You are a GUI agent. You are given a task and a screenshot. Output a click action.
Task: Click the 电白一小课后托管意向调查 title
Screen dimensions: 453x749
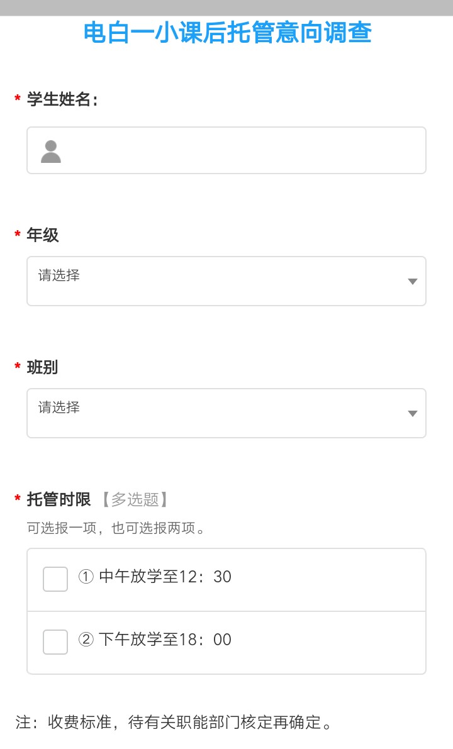[227, 33]
